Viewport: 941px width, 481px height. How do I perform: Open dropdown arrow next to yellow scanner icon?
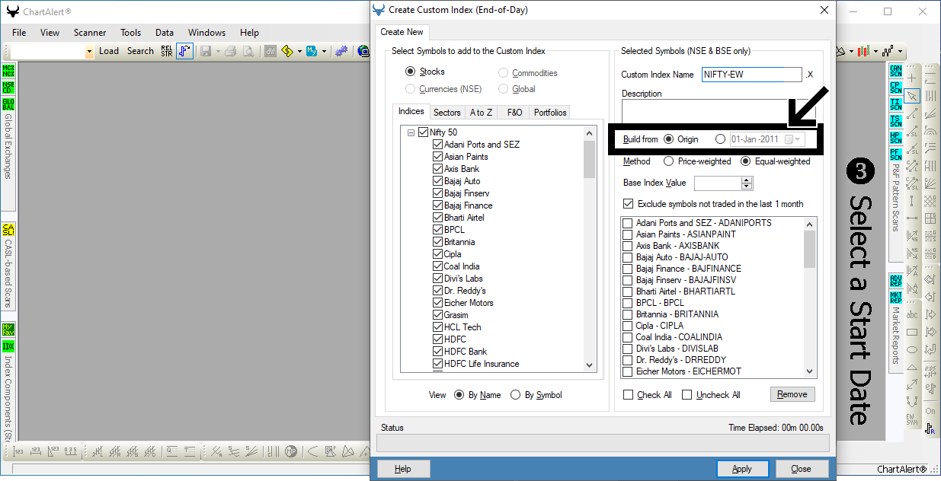click(x=299, y=51)
